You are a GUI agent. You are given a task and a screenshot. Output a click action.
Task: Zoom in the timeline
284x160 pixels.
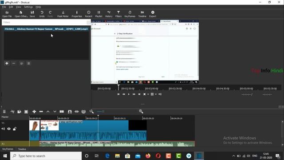point(141,112)
